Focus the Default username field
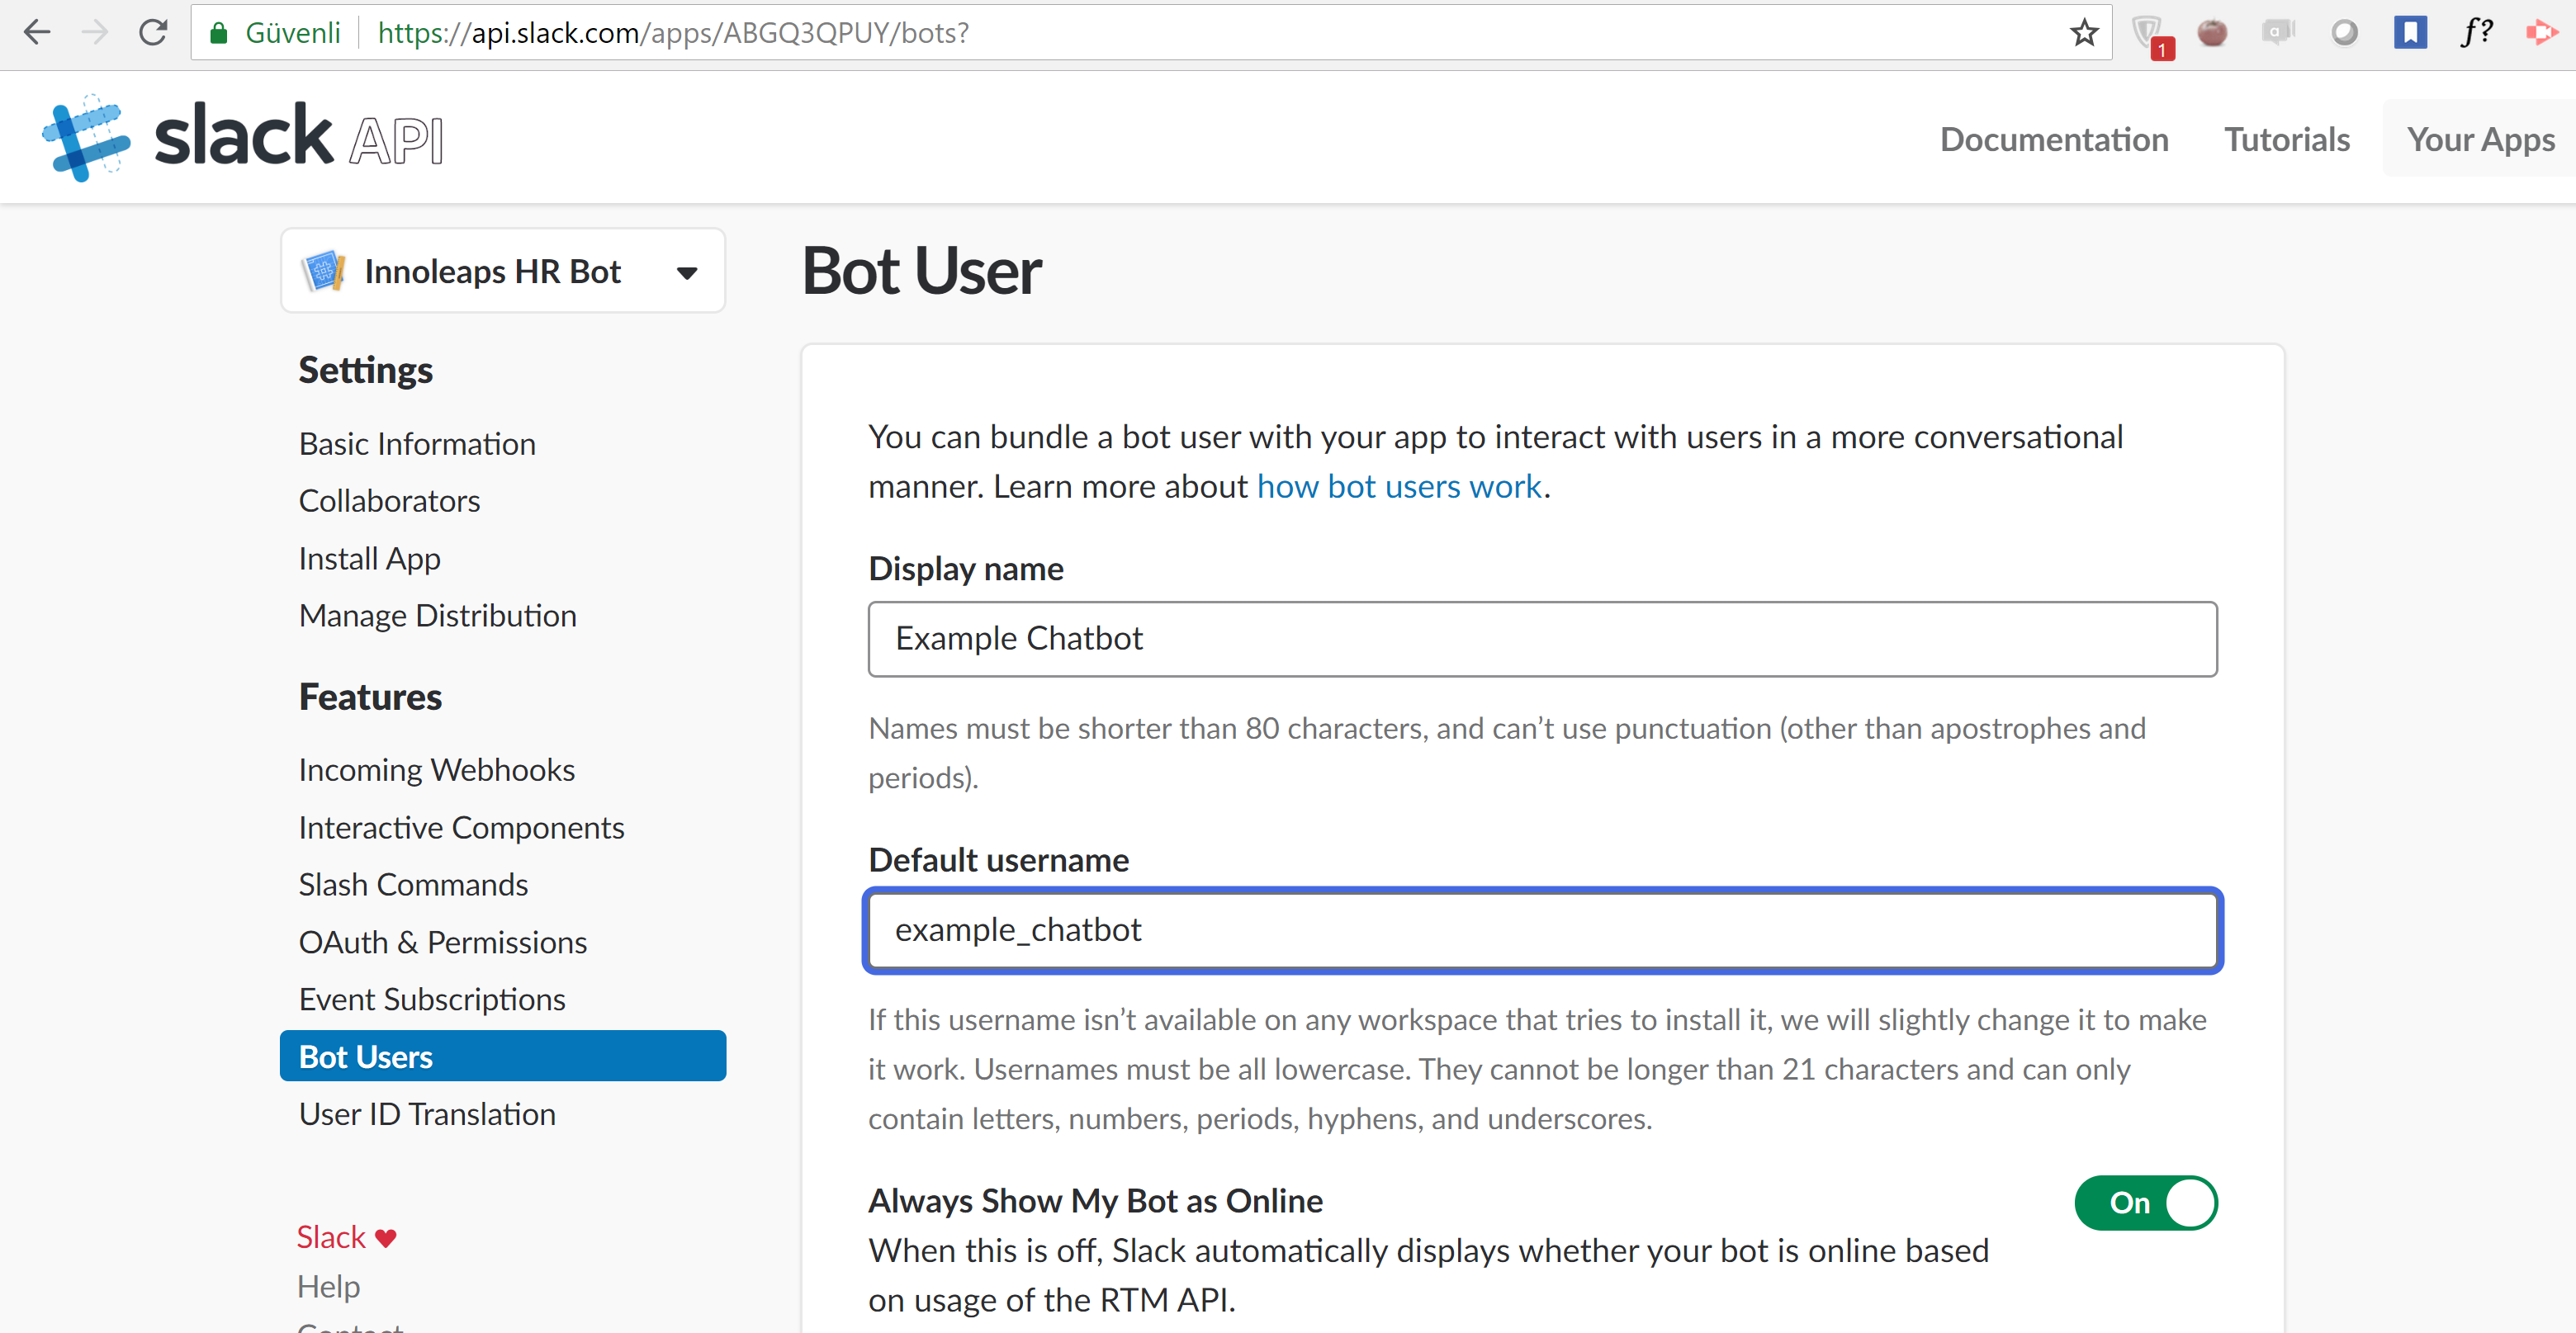The width and height of the screenshot is (2576, 1333). (x=1542, y=930)
